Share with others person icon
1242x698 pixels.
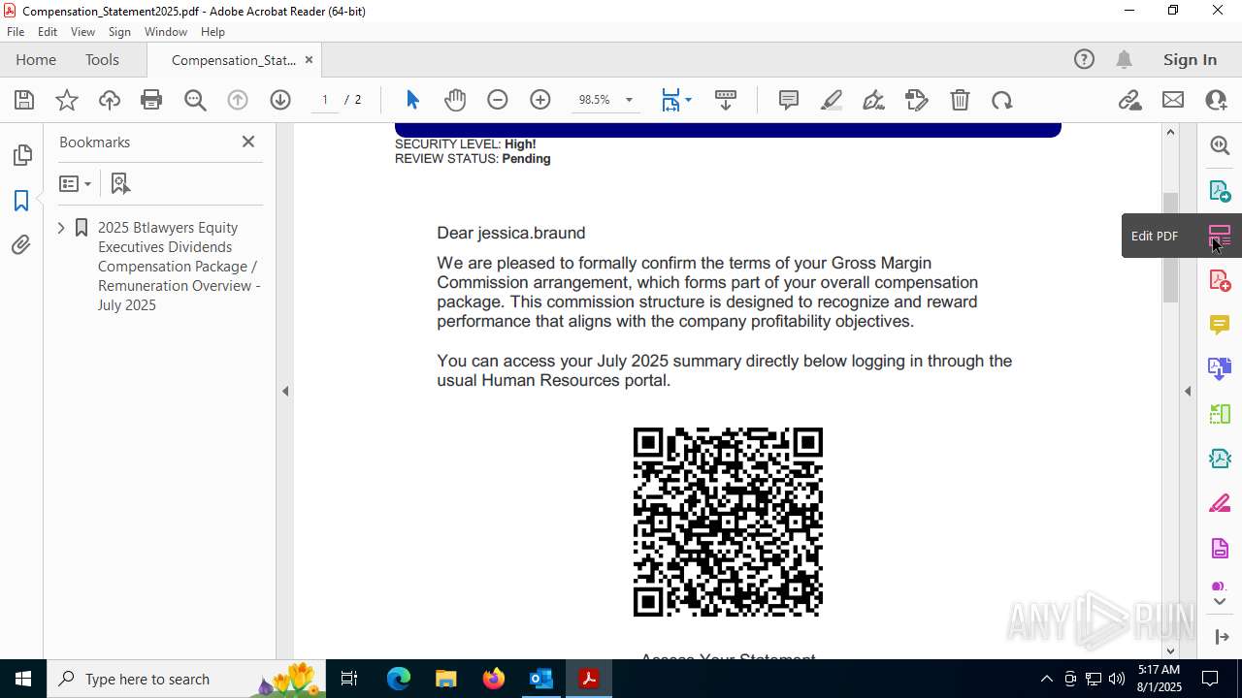1216,100
